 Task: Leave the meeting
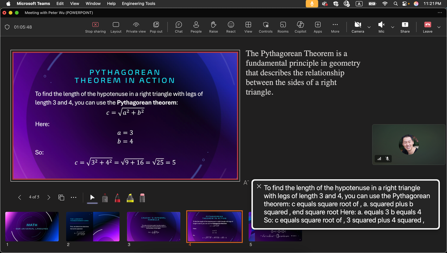tap(428, 27)
